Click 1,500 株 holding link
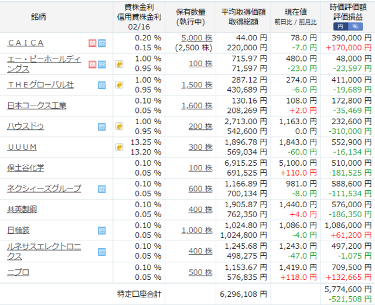375x305 pixels. (197, 85)
